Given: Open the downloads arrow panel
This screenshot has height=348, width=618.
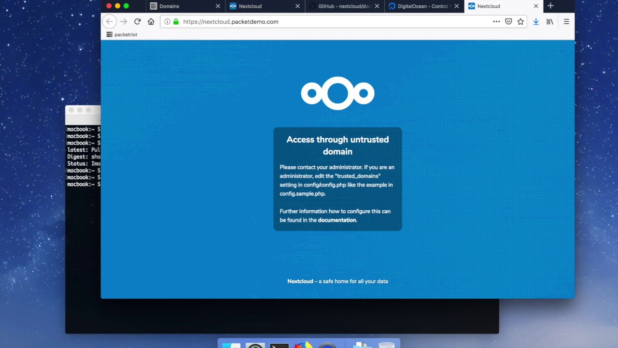Looking at the screenshot, I should [x=536, y=22].
